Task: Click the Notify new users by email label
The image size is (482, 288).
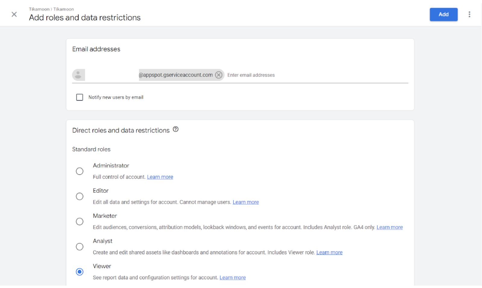Action: [x=116, y=97]
